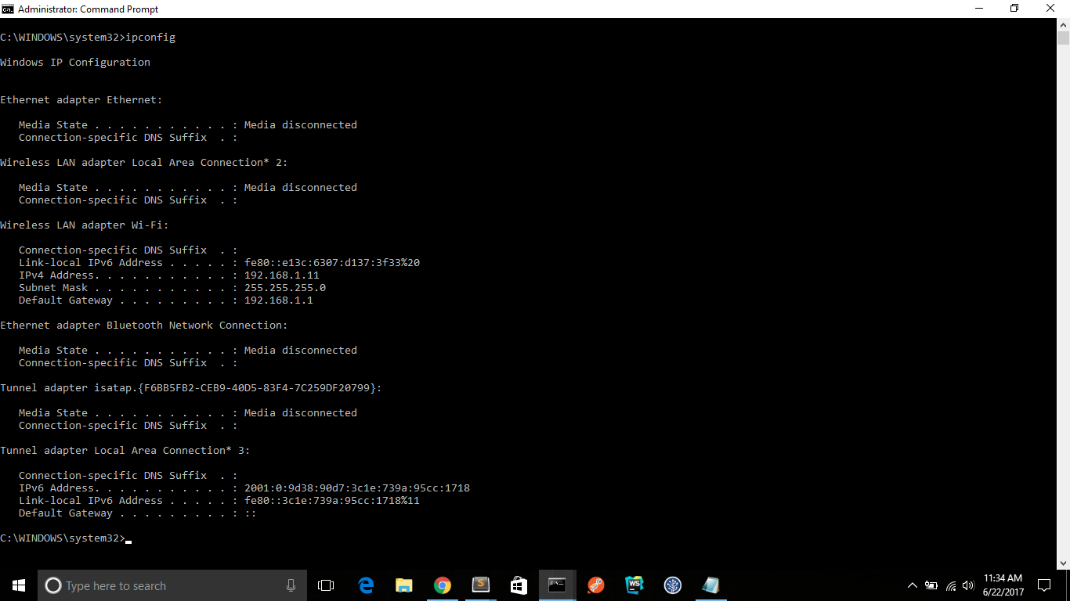Open the Windows Start menu

click(19, 585)
